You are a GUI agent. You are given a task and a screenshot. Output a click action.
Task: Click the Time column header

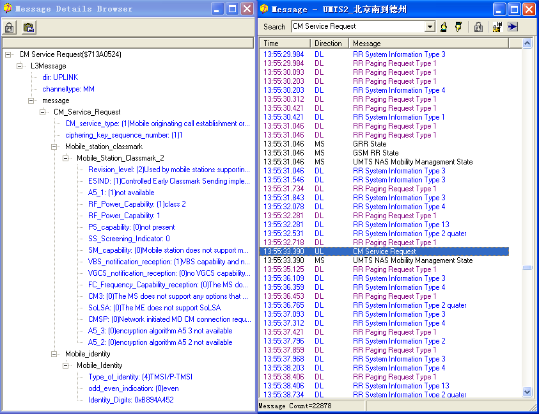pos(285,44)
